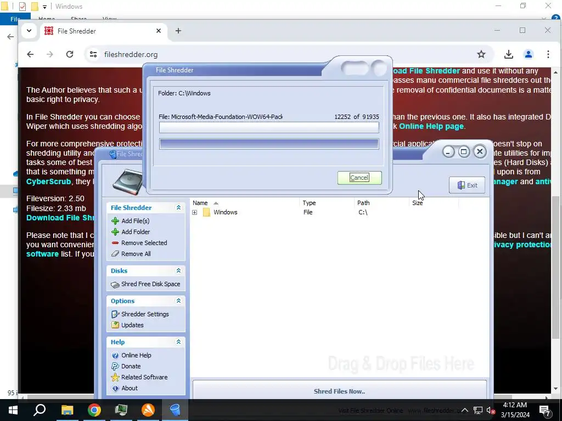
Task: Collapse the Options sidebar section
Action: click(178, 301)
